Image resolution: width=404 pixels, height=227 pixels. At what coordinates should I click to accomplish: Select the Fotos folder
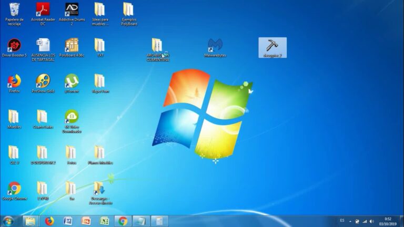pyautogui.click(x=72, y=155)
